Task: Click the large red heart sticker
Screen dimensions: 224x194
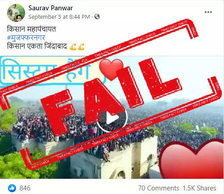Action: 191,159
